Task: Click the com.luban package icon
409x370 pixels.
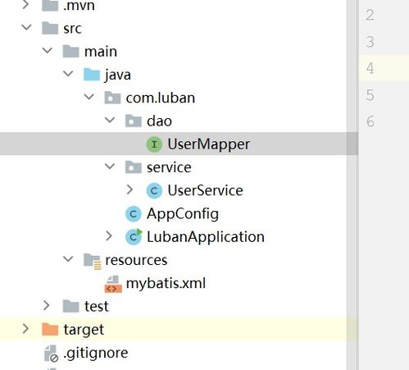Action: click(112, 98)
